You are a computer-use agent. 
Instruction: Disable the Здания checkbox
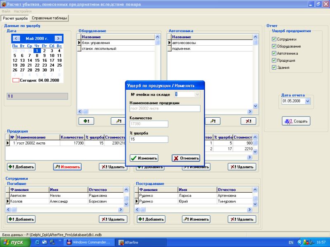(274, 67)
